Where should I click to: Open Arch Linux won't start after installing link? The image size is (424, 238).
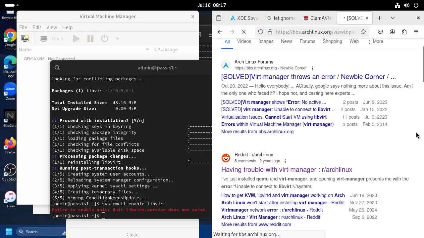pyautogui.click(x=283, y=203)
